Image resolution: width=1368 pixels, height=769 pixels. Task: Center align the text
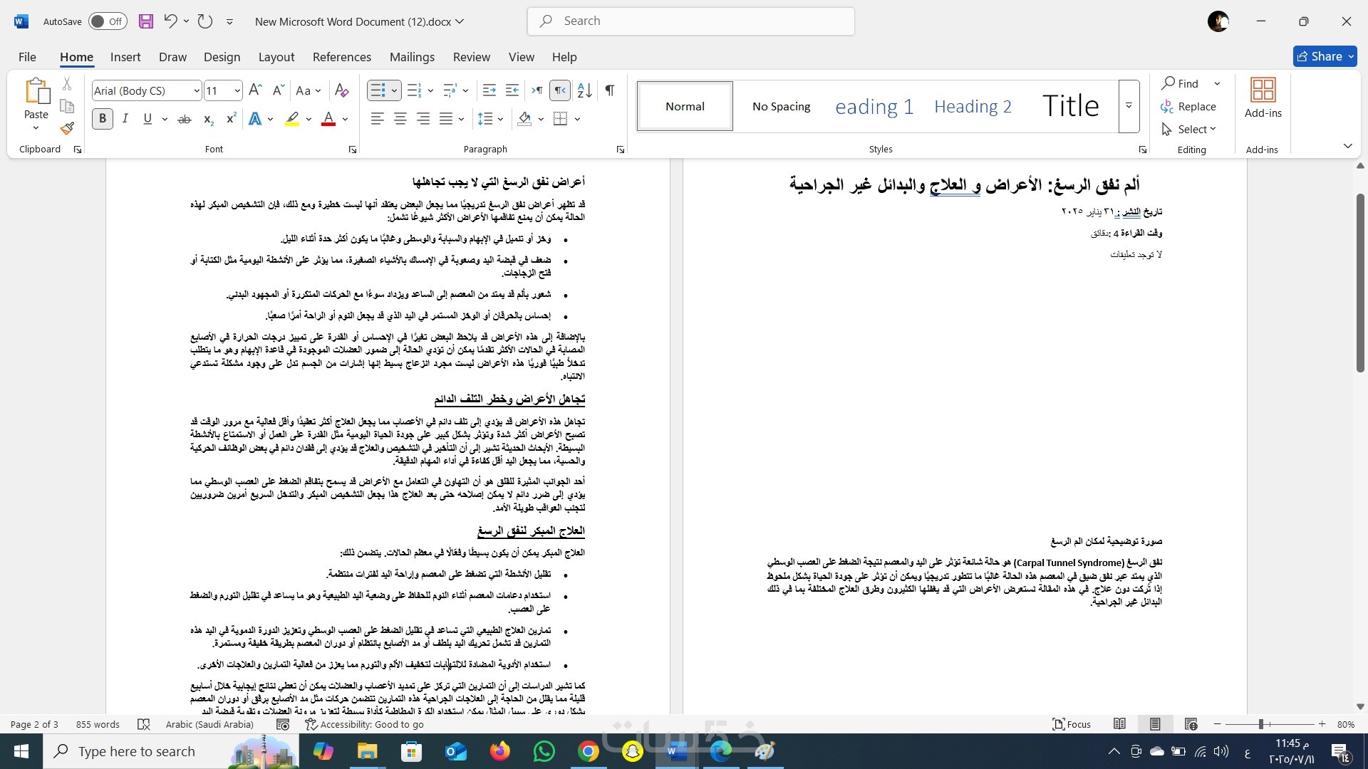(x=400, y=119)
